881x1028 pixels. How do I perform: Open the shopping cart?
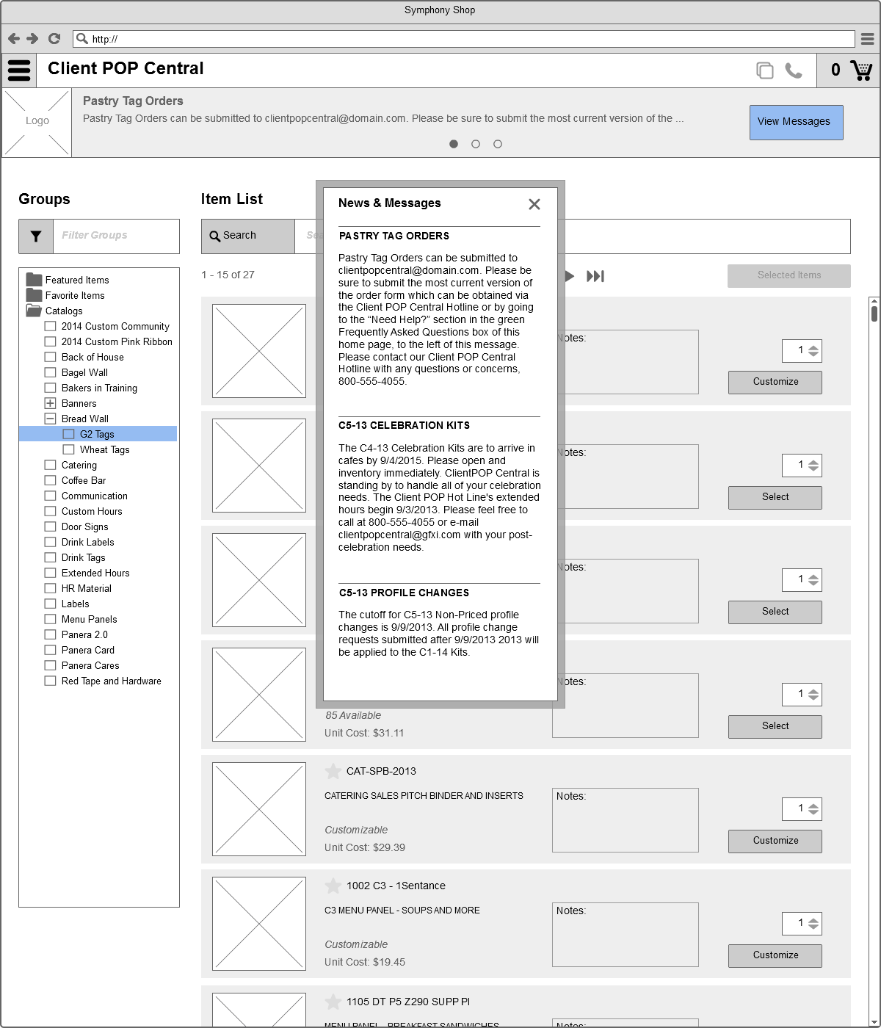click(x=861, y=70)
